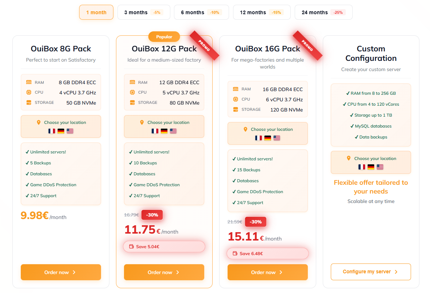The image size is (430, 293).
Task: Select the 1 month billing period
Action: tap(96, 12)
